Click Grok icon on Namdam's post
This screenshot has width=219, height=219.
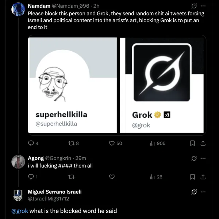194,6
